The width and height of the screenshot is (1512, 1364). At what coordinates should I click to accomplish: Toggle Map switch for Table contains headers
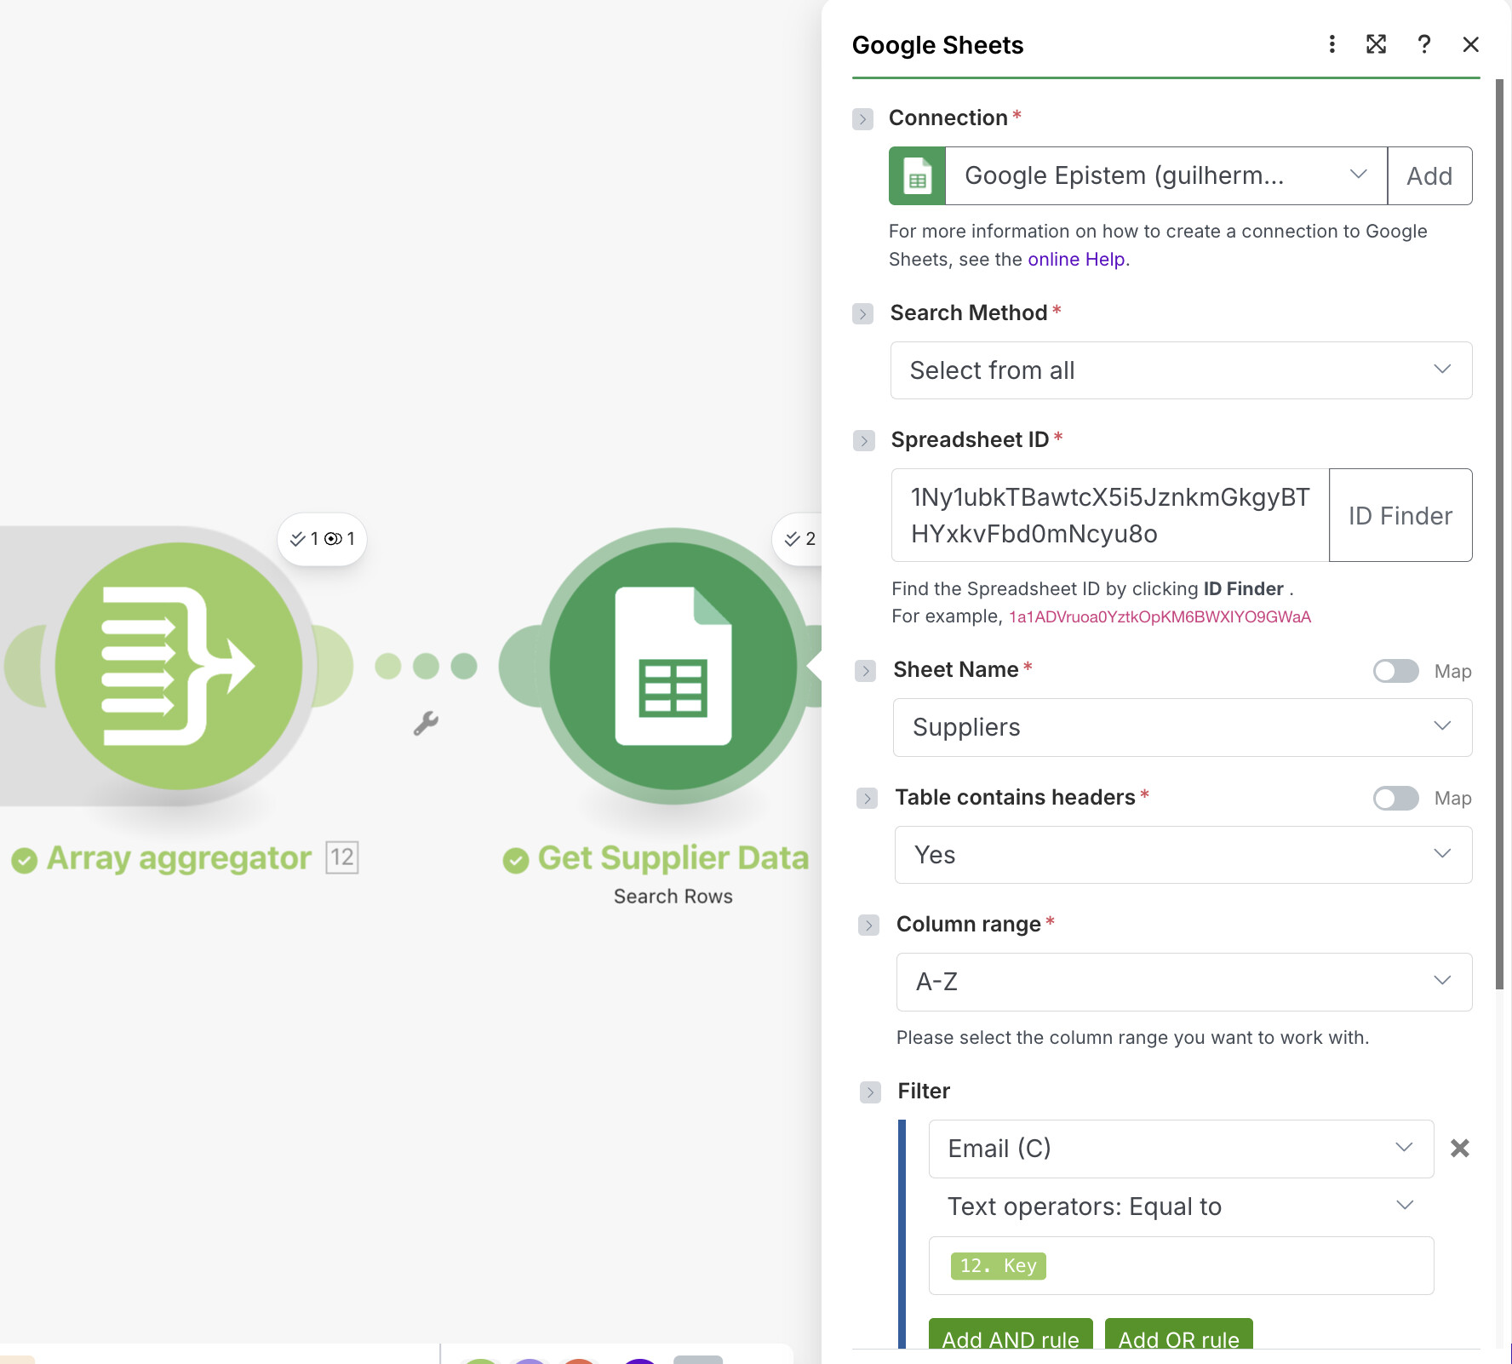[1395, 798]
